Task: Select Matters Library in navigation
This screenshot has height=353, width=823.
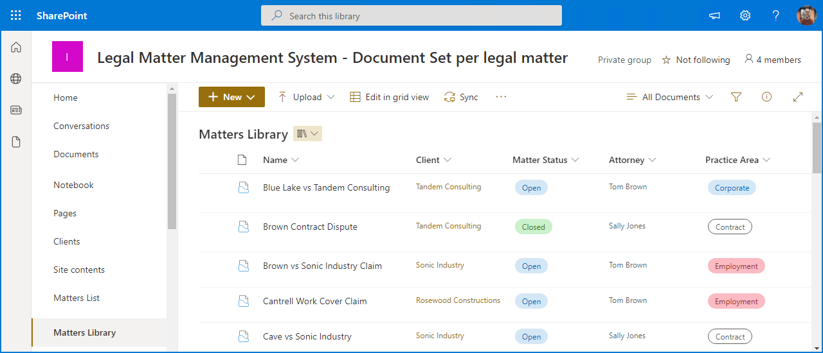Action: [x=99, y=332]
